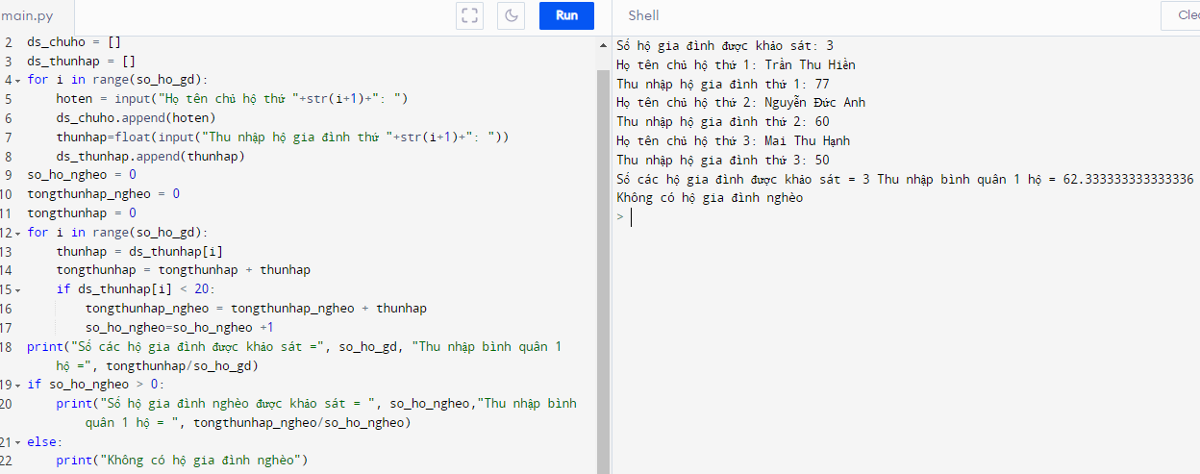1200x474 pixels.
Task: Collapse the for loop at line 12
Action: tap(17, 233)
